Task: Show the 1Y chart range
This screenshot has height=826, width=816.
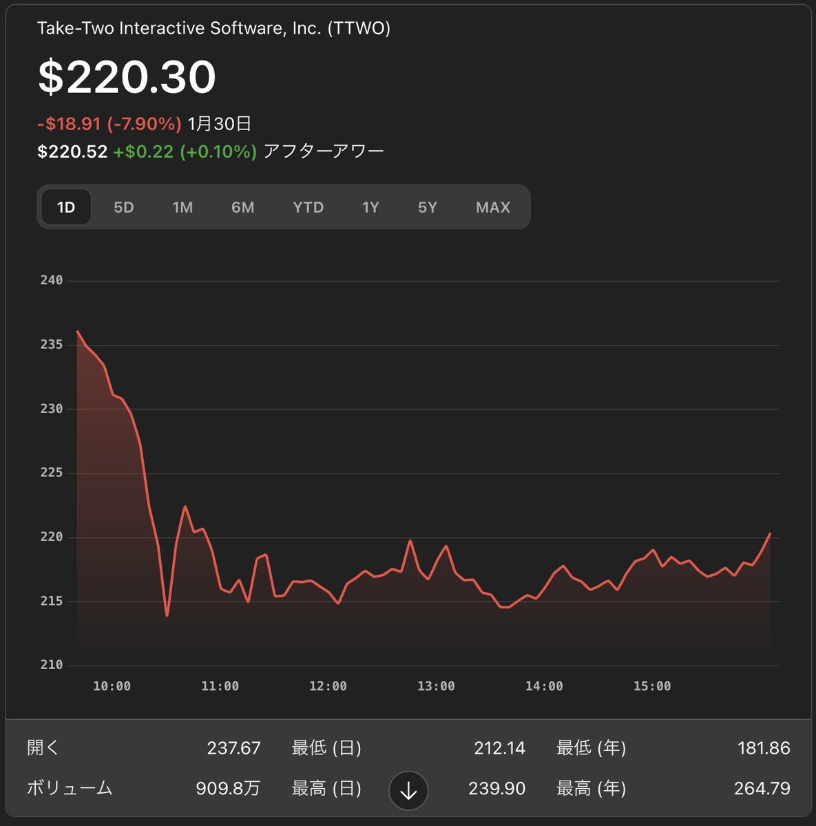Action: coord(370,207)
